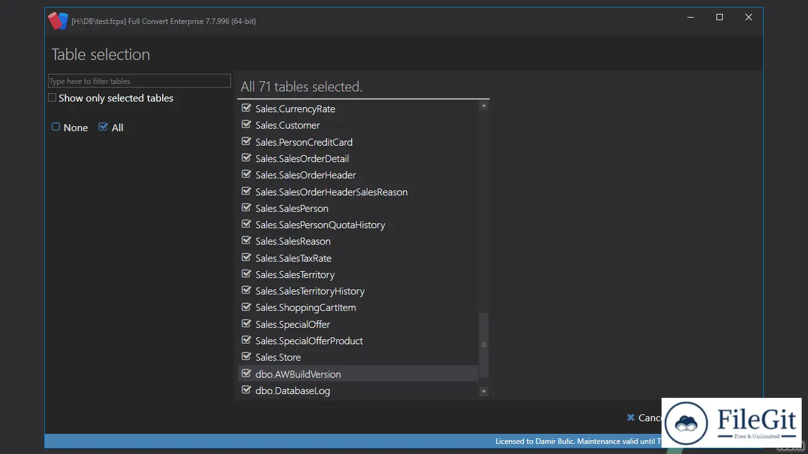Toggle the Sales.Store checkbox

click(246, 356)
